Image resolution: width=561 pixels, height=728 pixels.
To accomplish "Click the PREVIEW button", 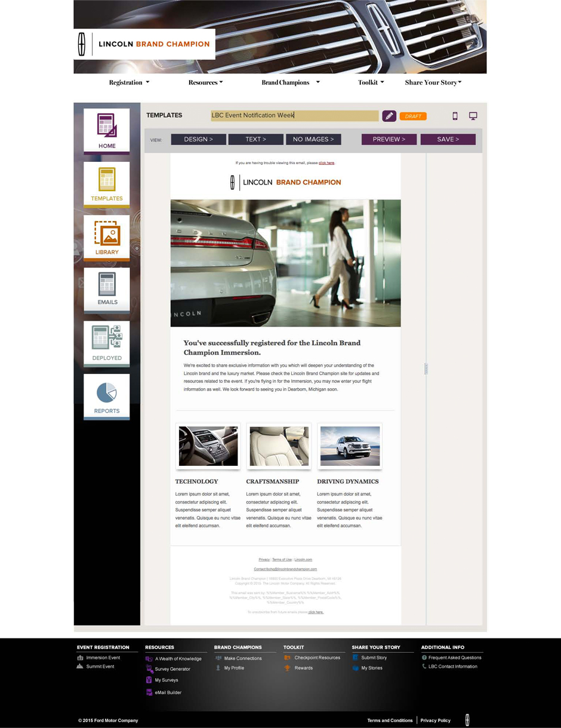I will (x=389, y=139).
